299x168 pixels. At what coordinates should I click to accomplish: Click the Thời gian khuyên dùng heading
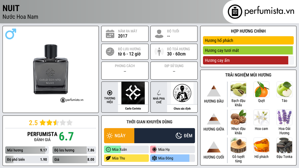149,122
